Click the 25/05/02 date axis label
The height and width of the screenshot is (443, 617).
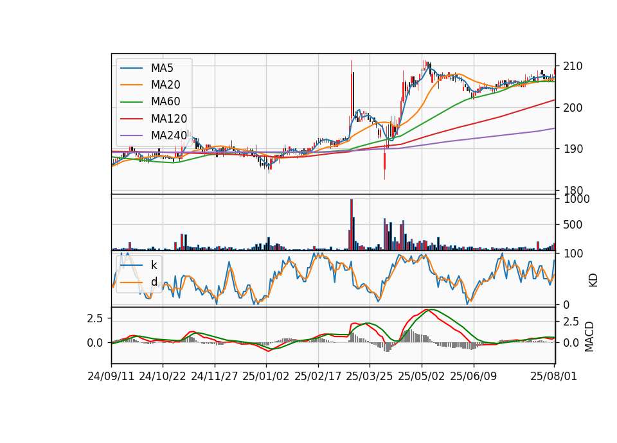[422, 376]
